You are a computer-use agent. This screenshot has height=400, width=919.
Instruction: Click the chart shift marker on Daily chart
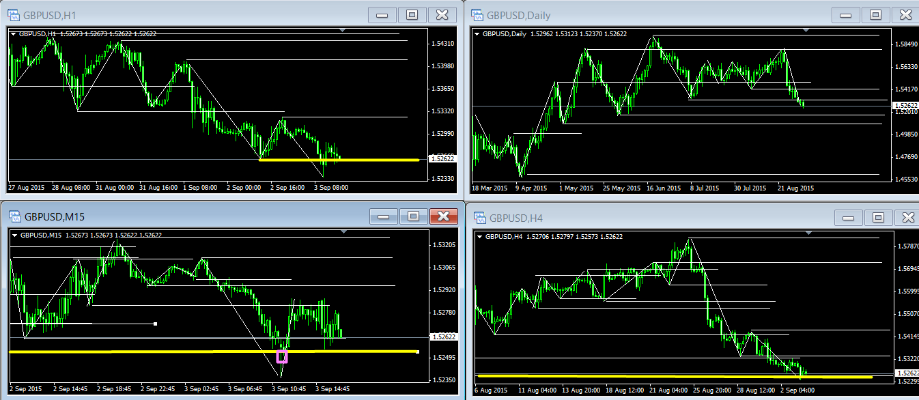pyautogui.click(x=806, y=30)
